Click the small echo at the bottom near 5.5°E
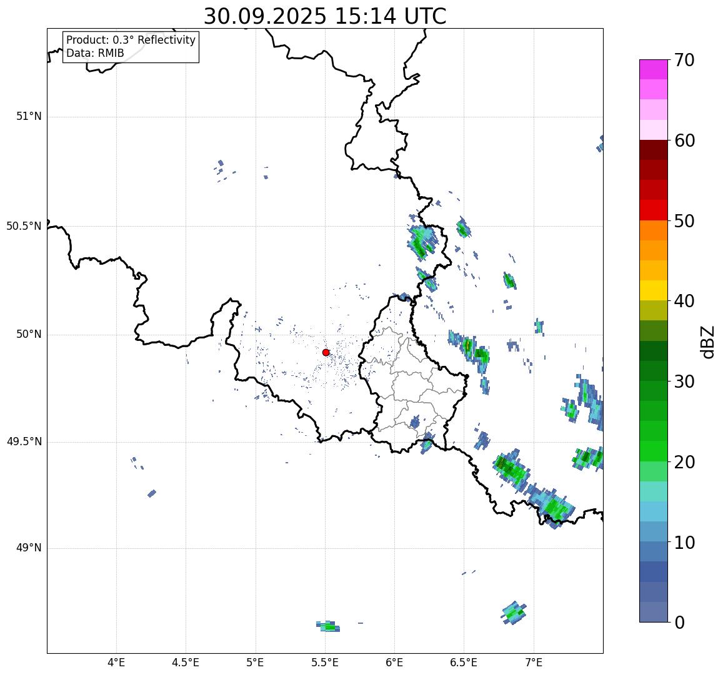This screenshot has width=723, height=675. coord(328,627)
